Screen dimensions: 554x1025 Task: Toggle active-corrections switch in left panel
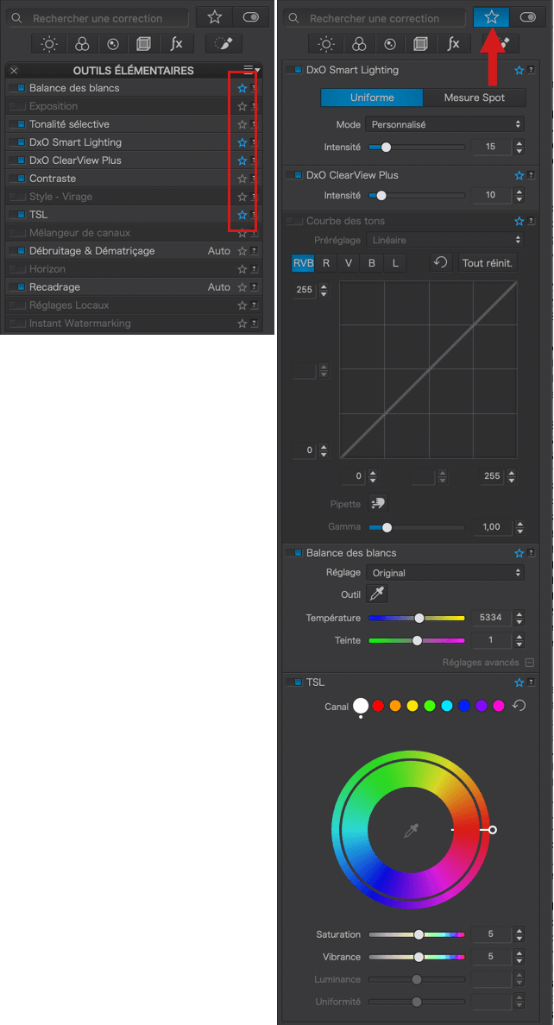pyautogui.click(x=251, y=17)
